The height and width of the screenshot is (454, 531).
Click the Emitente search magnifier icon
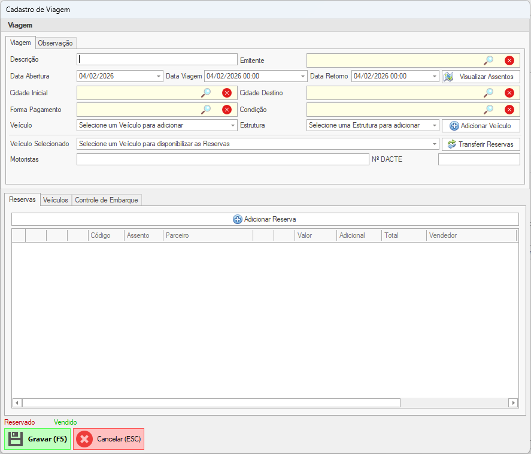pyautogui.click(x=488, y=60)
